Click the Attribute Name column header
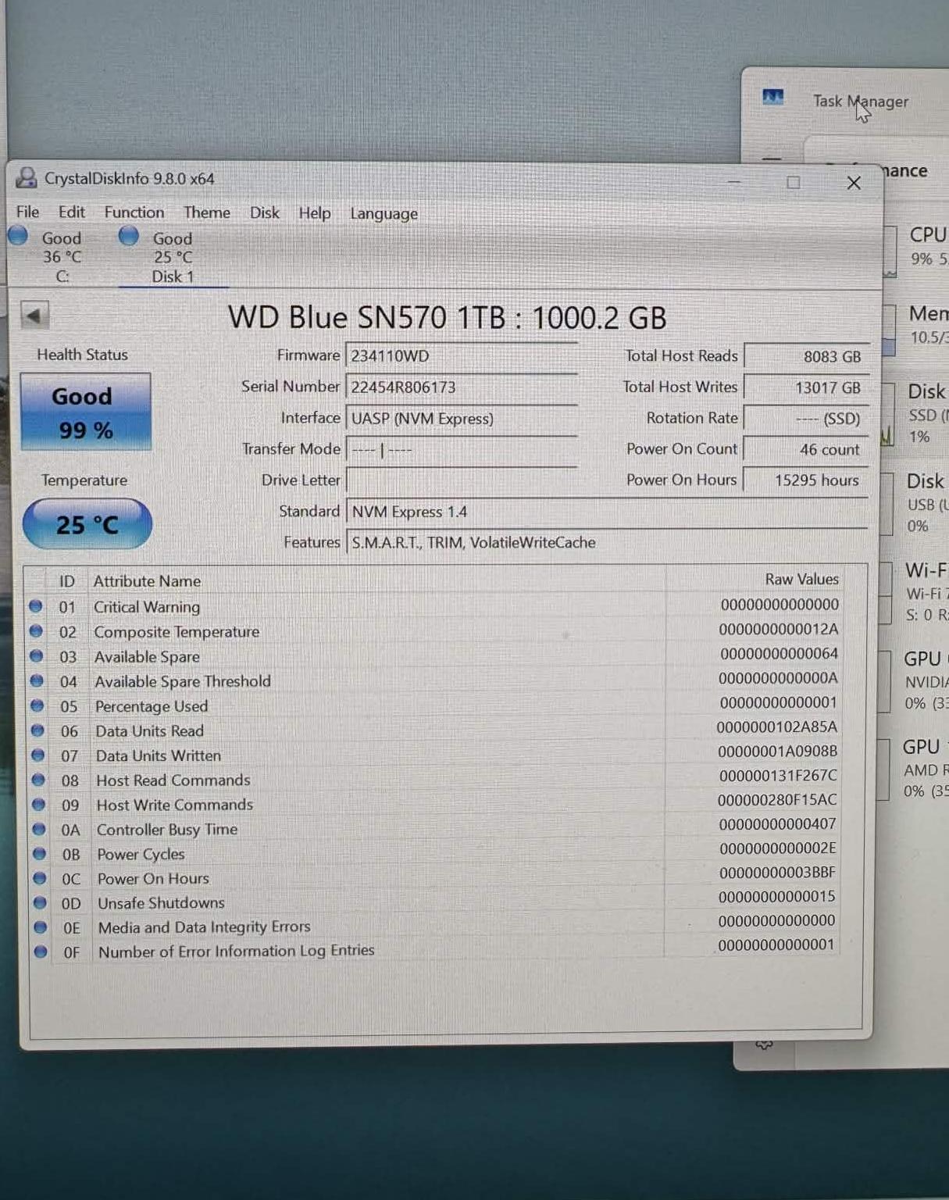949x1200 pixels. tap(148, 581)
